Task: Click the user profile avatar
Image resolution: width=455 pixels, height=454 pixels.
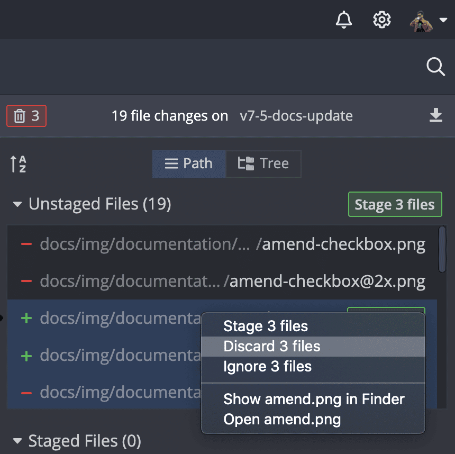Action: pos(422,21)
